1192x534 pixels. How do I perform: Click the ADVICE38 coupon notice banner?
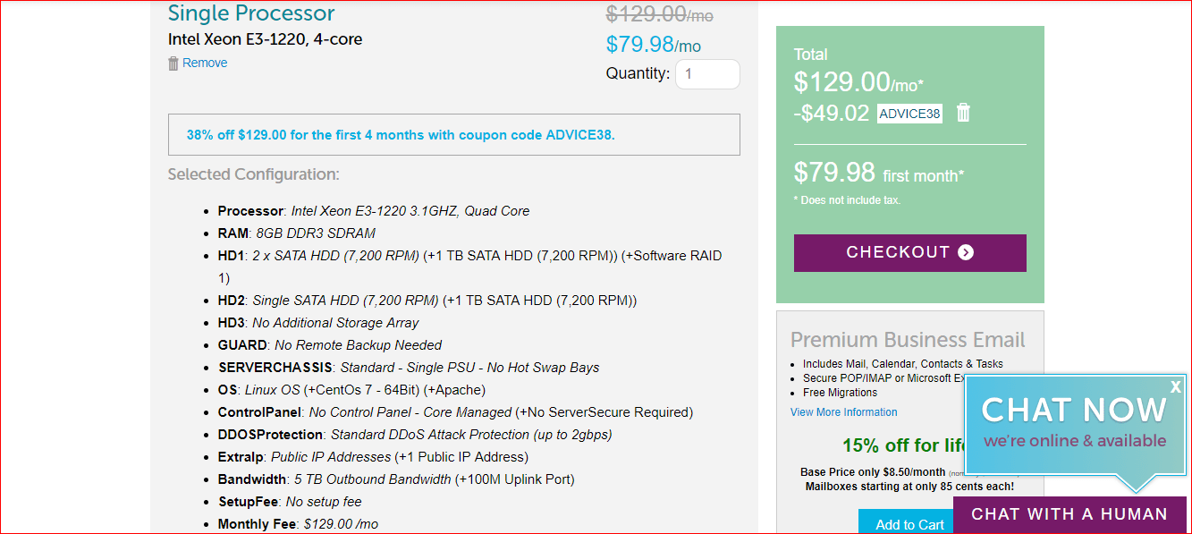(x=453, y=135)
